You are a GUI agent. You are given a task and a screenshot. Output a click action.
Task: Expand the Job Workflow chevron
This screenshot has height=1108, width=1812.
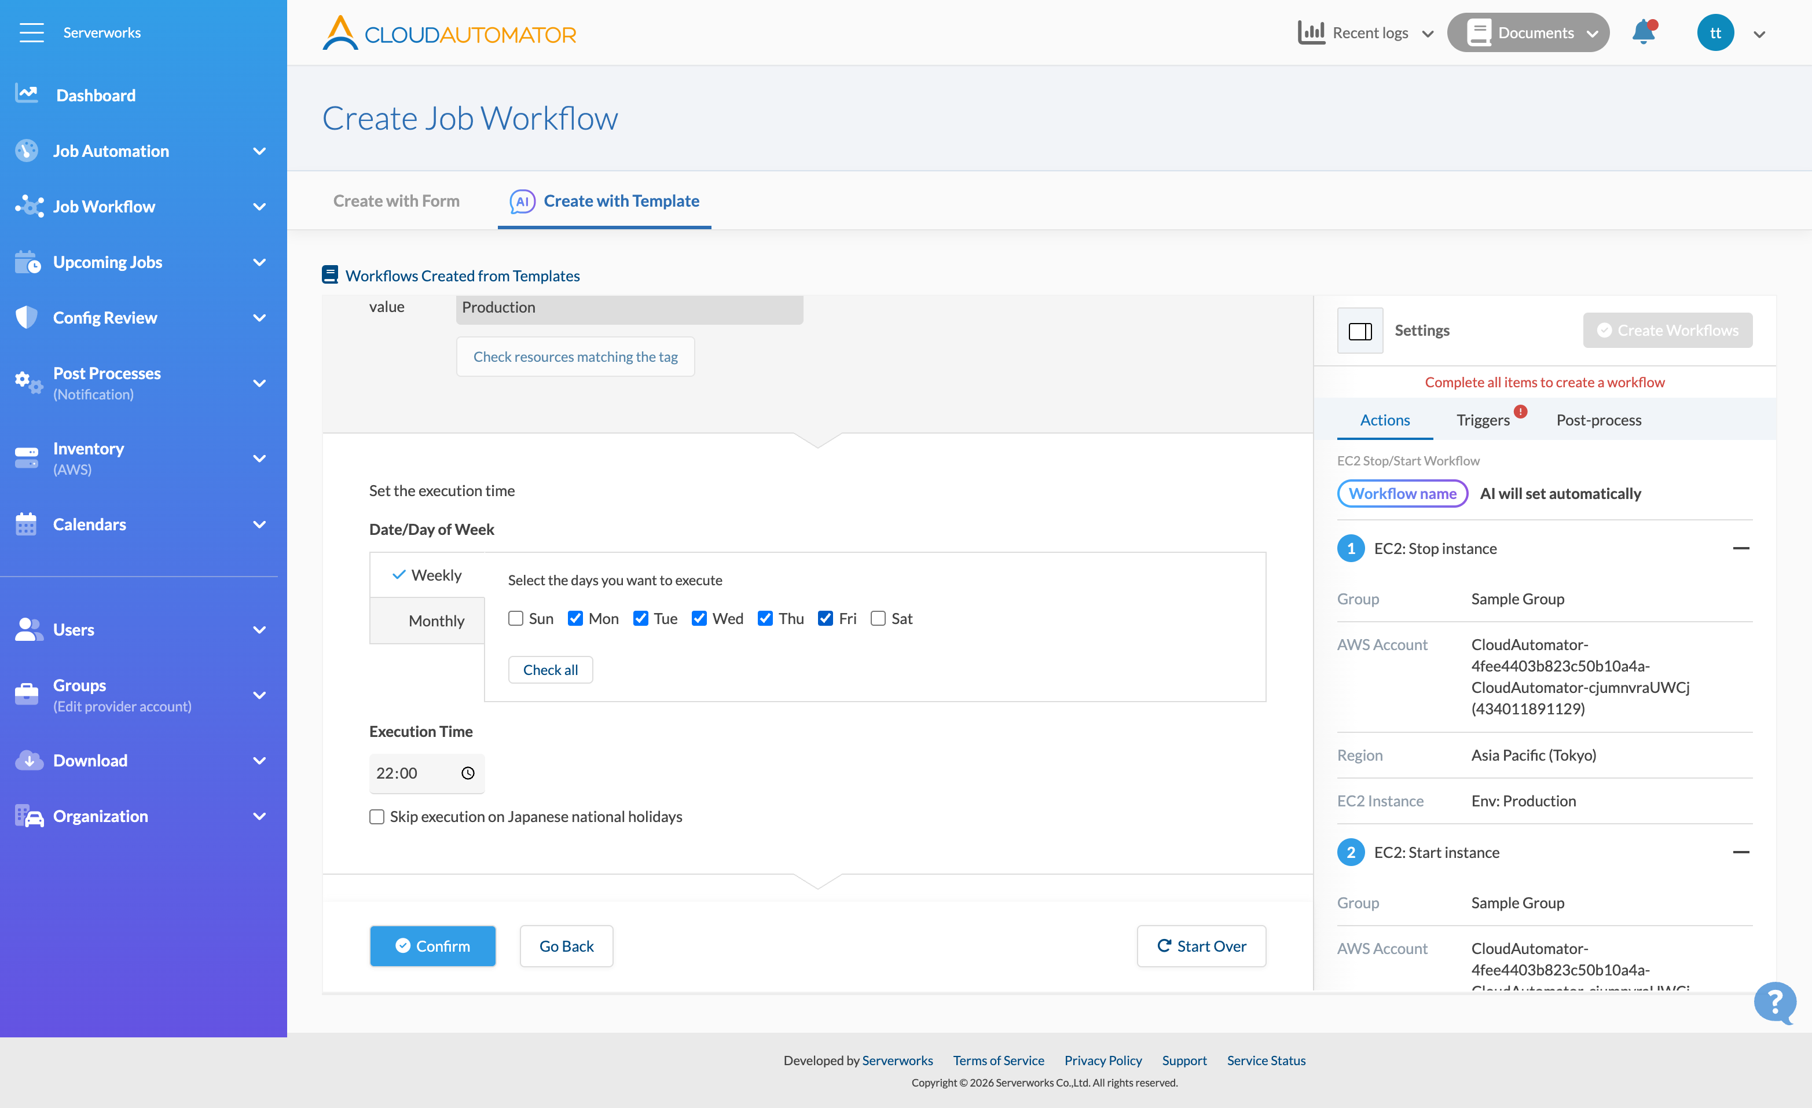[x=259, y=207]
